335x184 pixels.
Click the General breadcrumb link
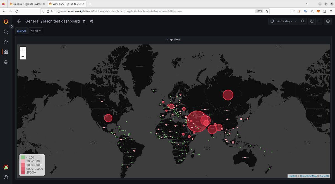(32, 21)
